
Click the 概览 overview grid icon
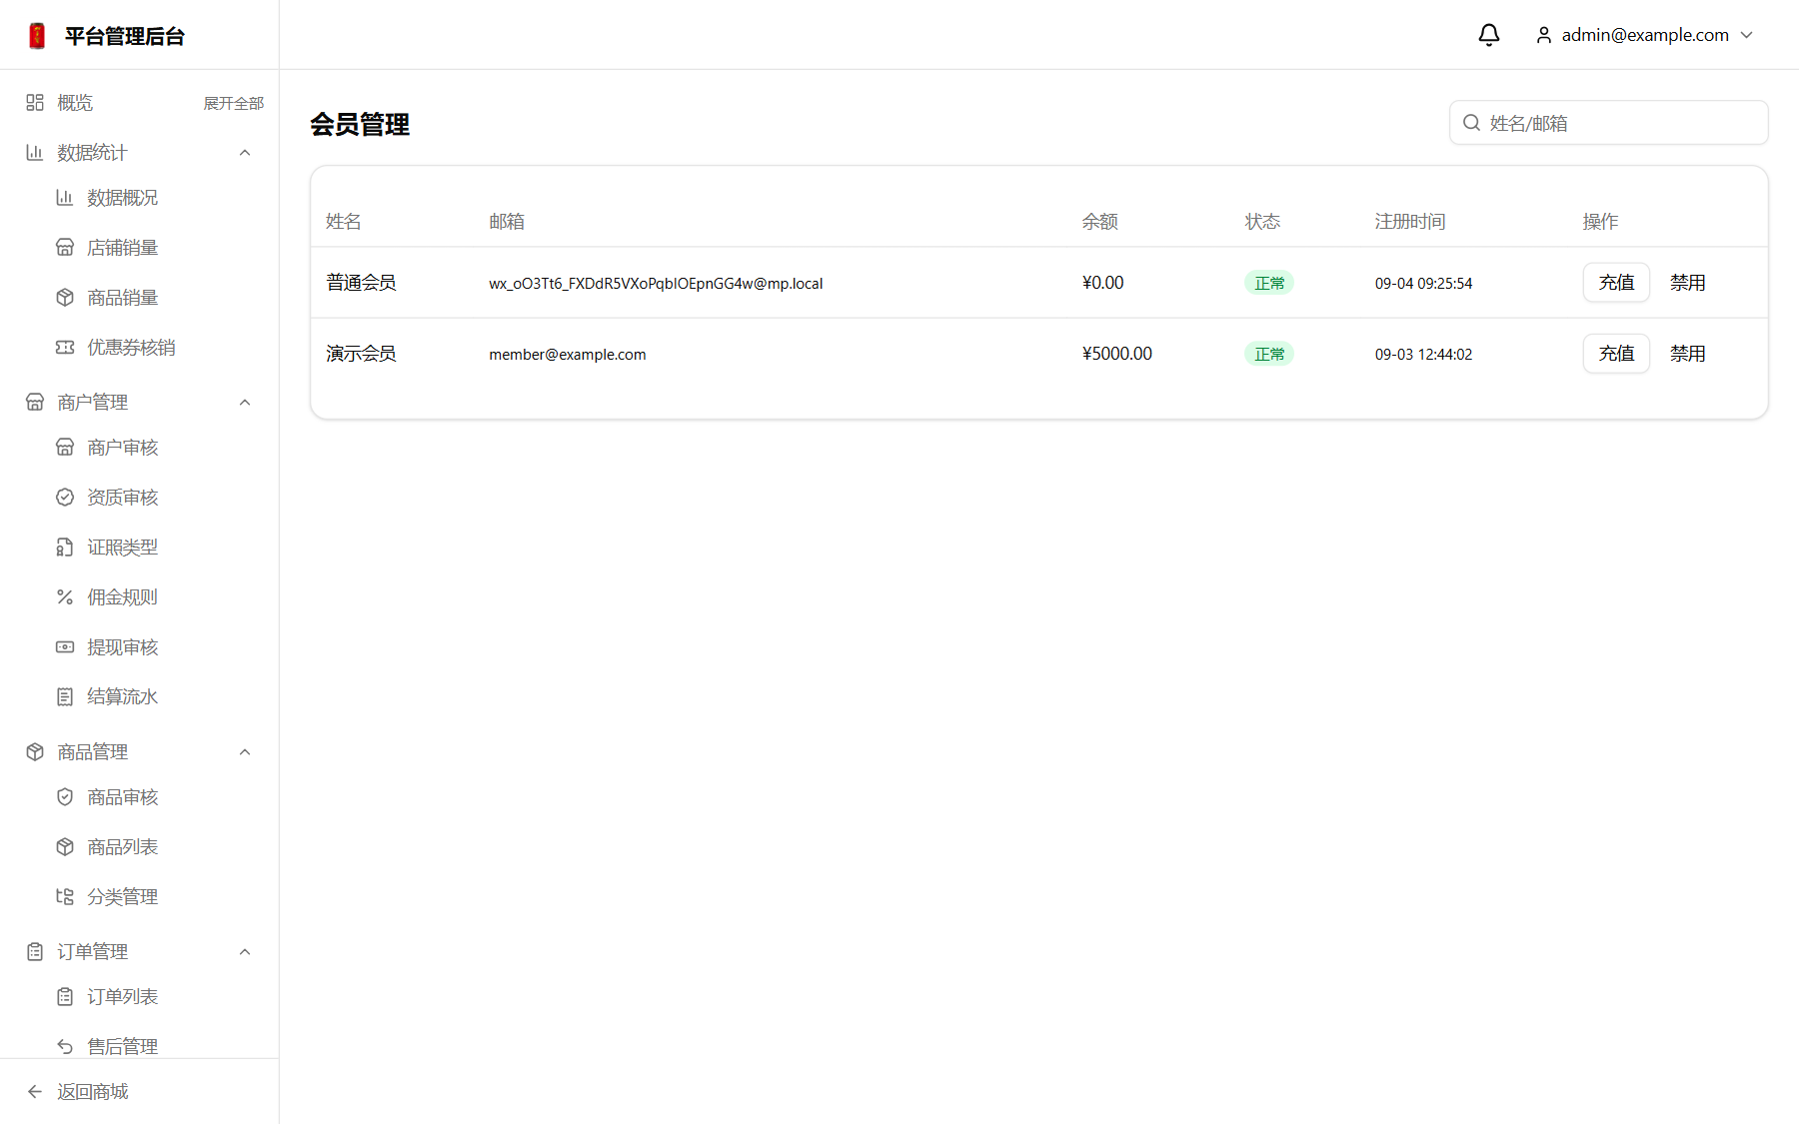(35, 103)
